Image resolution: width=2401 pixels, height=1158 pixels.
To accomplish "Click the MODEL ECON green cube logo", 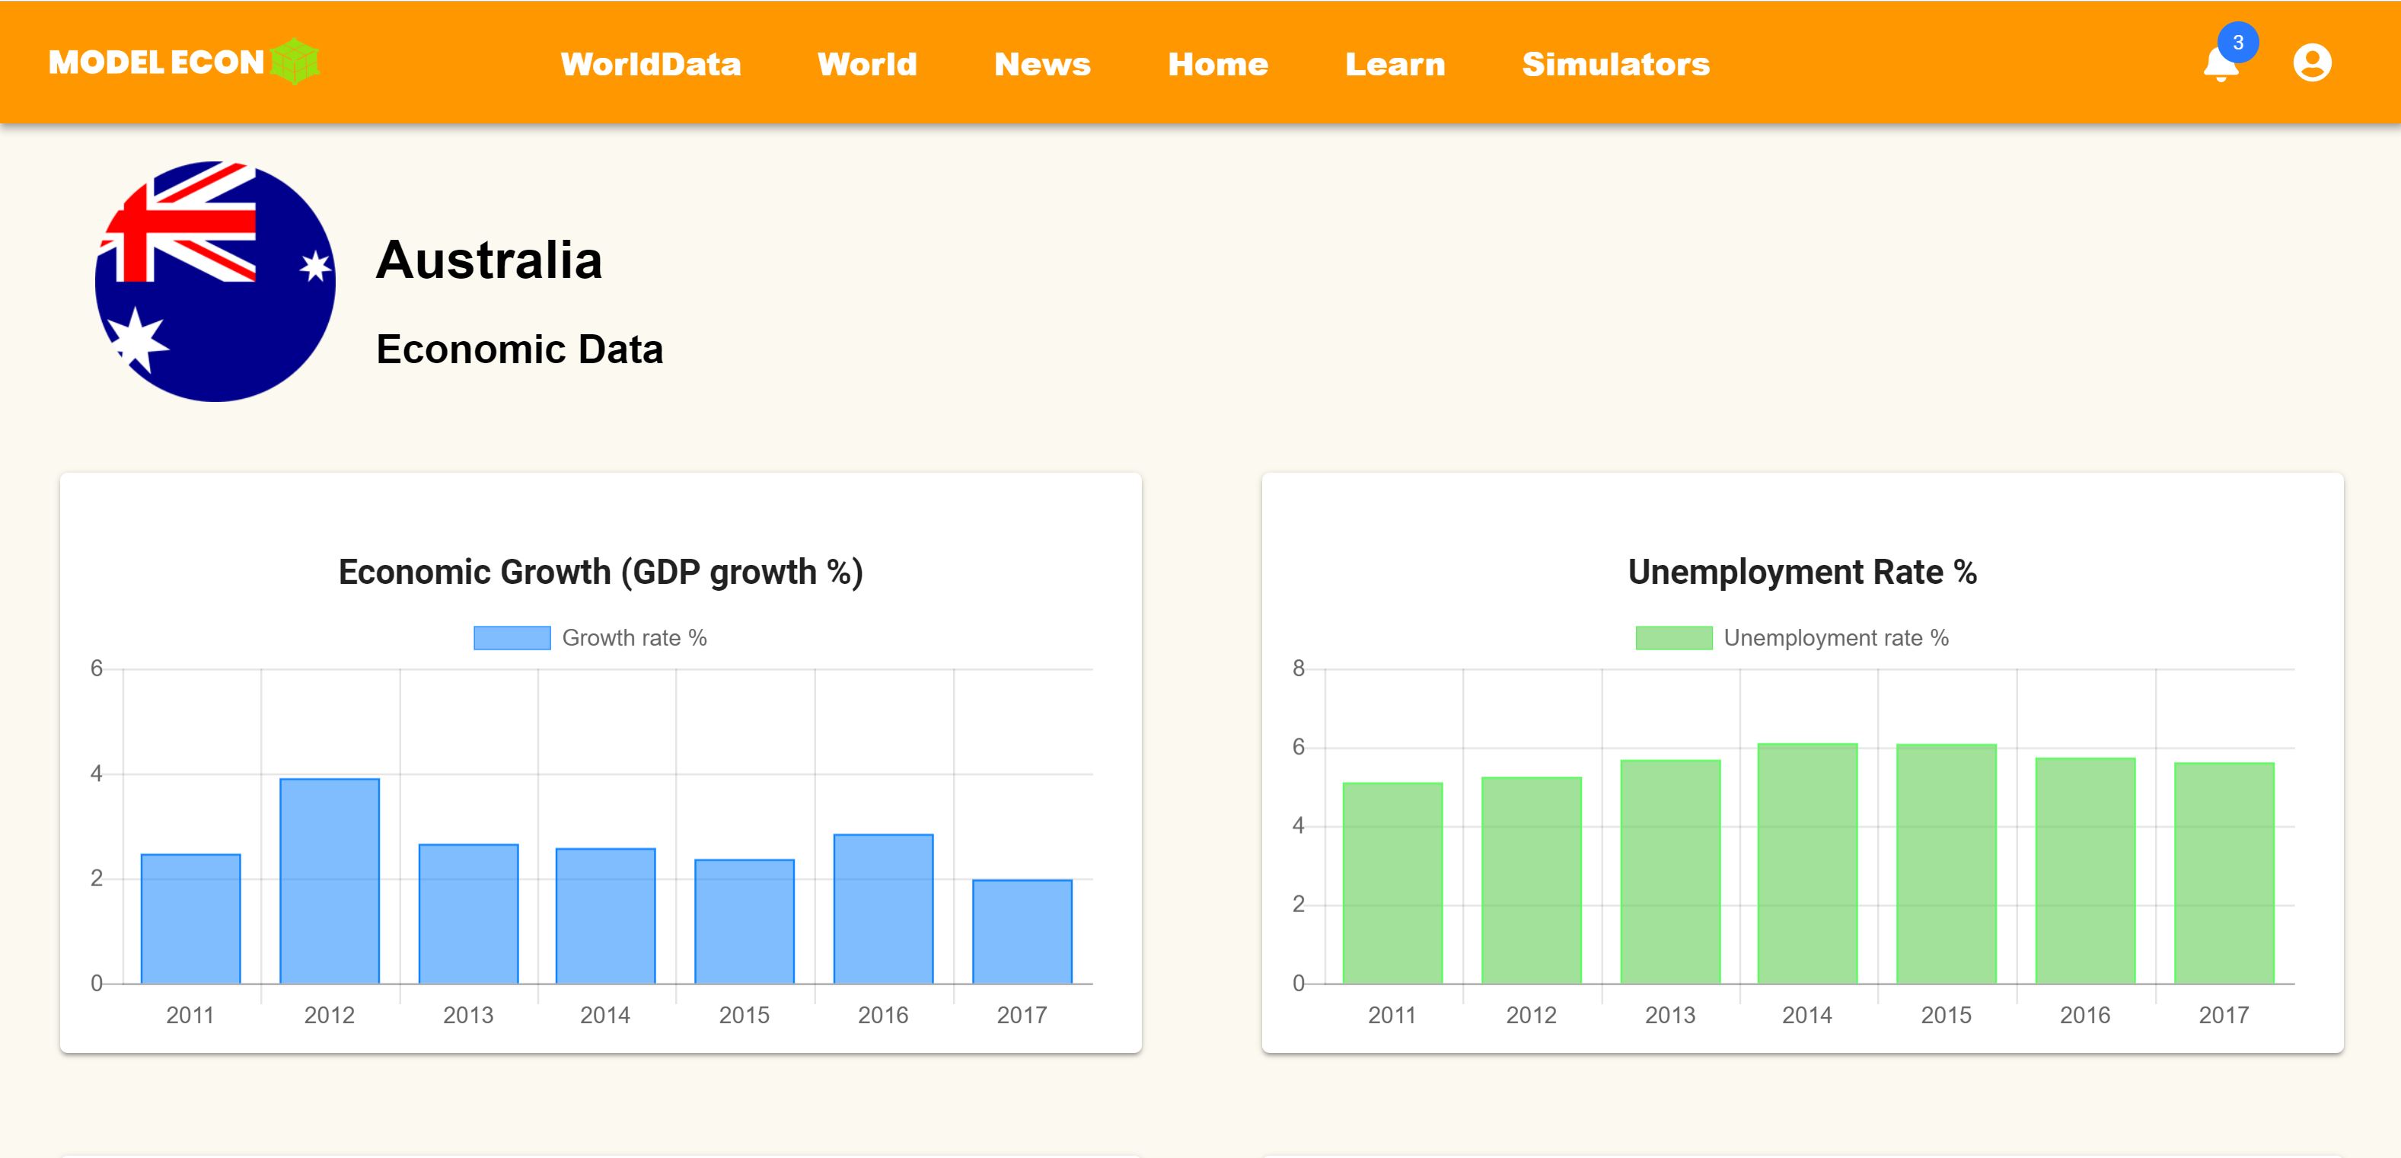I will (295, 62).
